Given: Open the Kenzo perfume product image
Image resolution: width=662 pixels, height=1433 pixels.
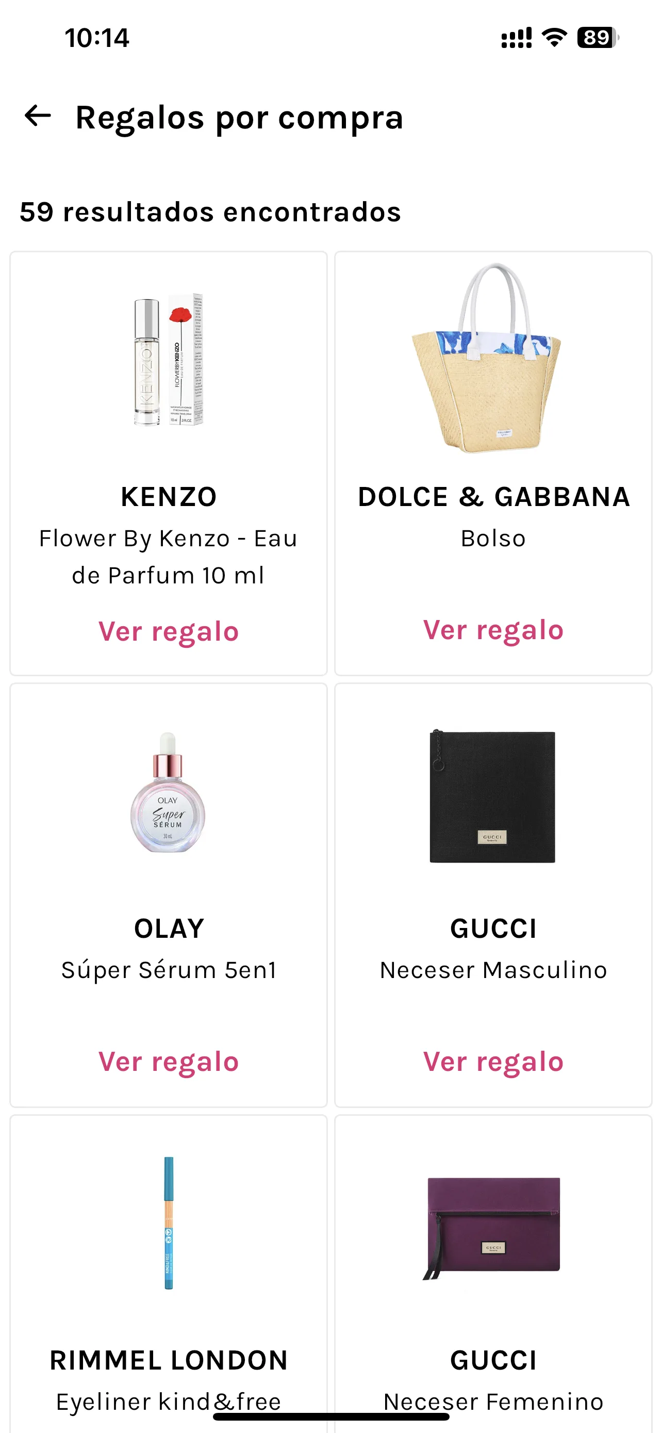Looking at the screenshot, I should pyautogui.click(x=169, y=360).
